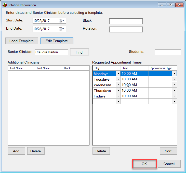Click Delete under Additional Clinicians list

click(36, 151)
